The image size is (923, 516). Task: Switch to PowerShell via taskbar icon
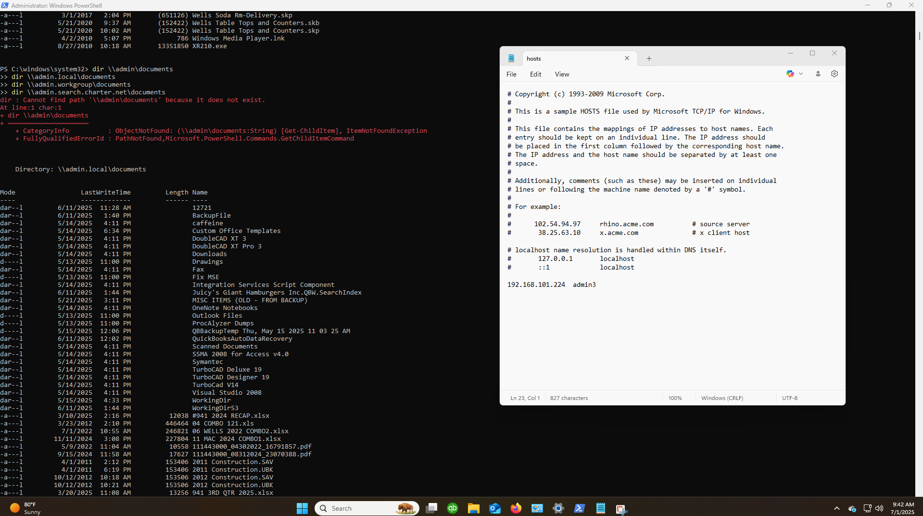[580, 508]
